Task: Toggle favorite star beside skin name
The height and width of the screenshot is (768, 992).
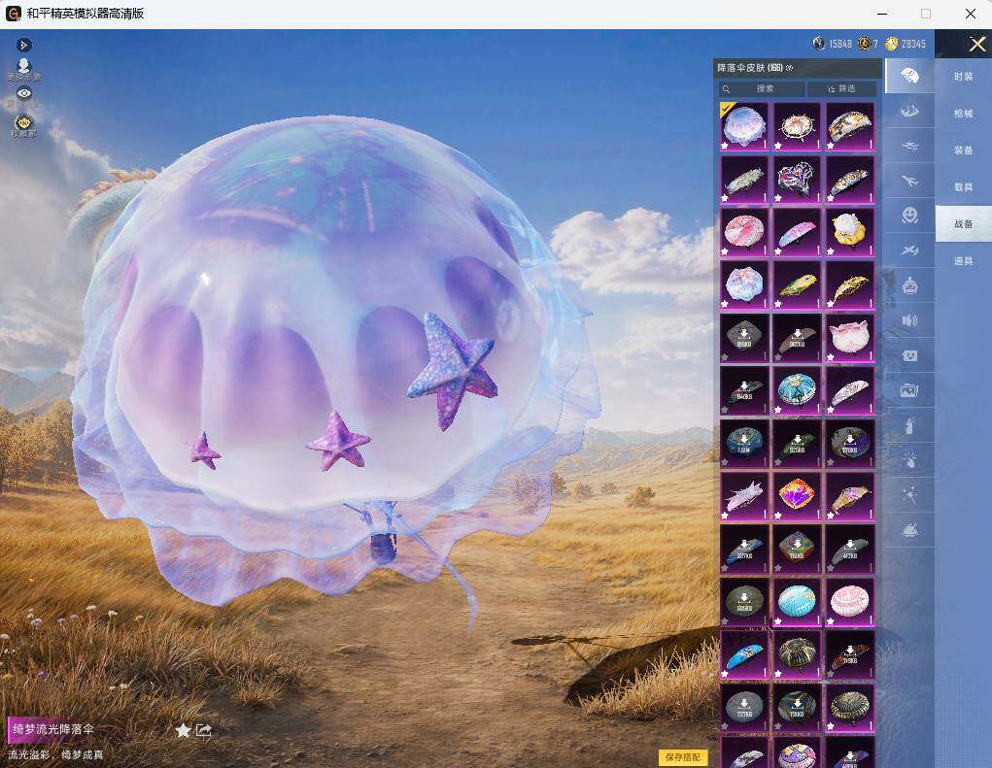Action: coord(183,731)
